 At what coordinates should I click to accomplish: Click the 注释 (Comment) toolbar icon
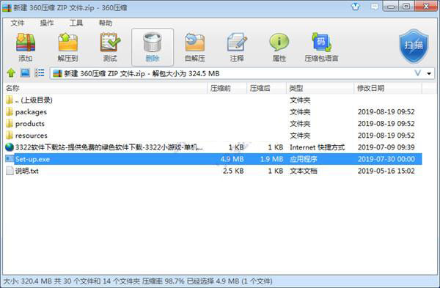tap(237, 43)
